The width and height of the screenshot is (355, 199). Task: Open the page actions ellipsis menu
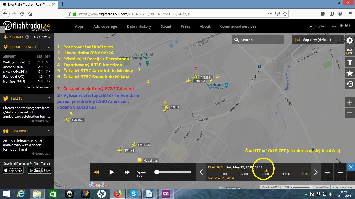coord(270,14)
